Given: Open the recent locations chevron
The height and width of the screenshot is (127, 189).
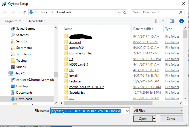Looking at the screenshot, I should (19, 12).
